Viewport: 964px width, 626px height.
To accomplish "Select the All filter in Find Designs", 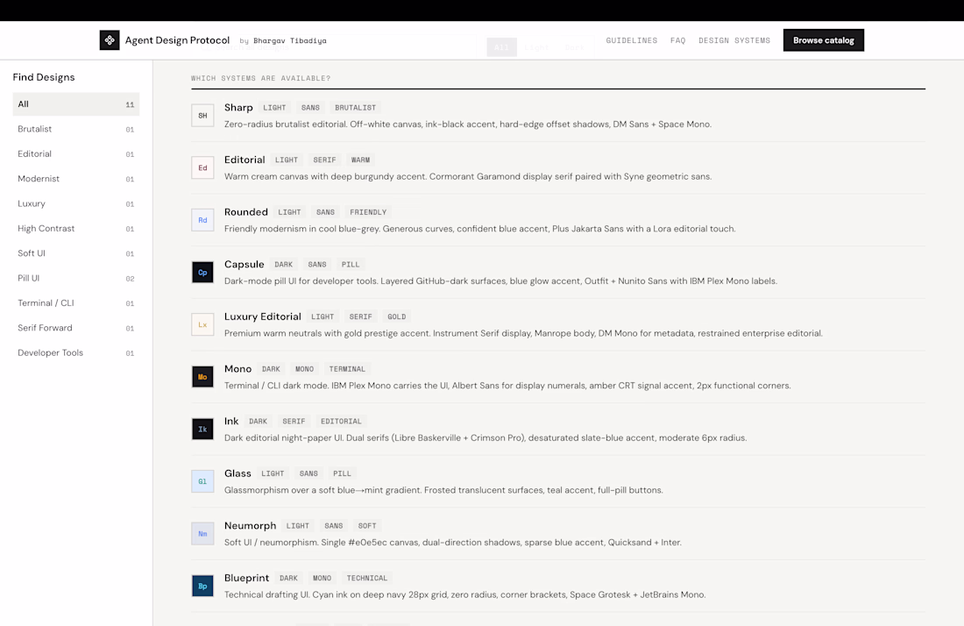I will [x=75, y=104].
